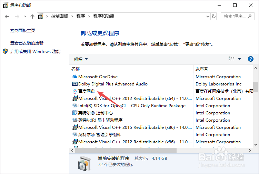Viewport: 259px width, 174px height.
Task: Click the horizontal scrollbar thumb
Action: point(126,150)
